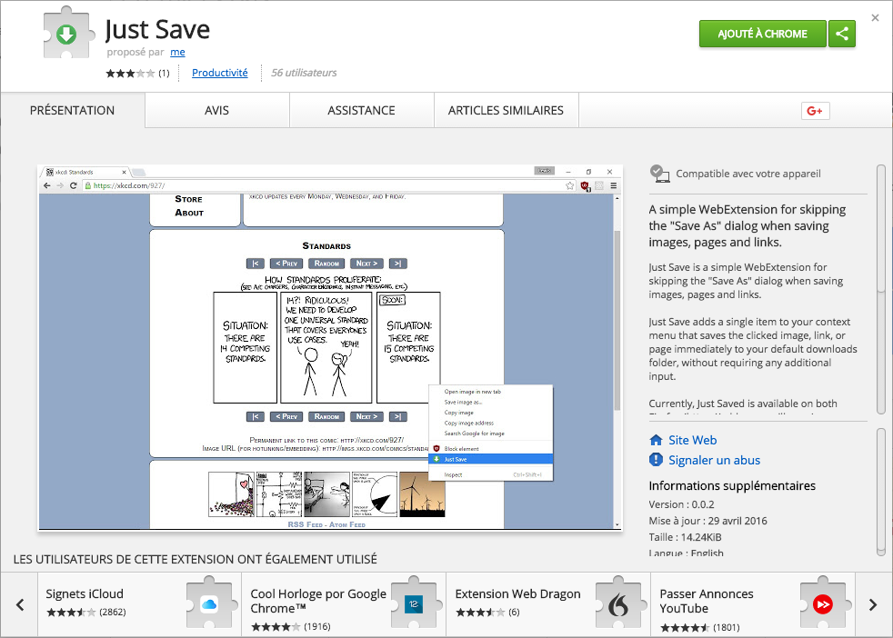Open the AVIS tab
This screenshot has height=638, width=893.
[x=217, y=110]
